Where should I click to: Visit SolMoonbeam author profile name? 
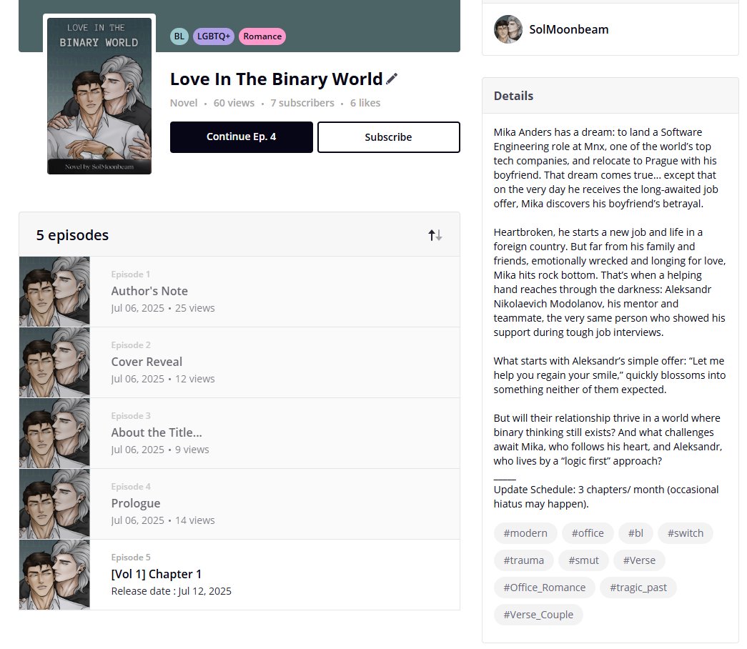tap(569, 29)
